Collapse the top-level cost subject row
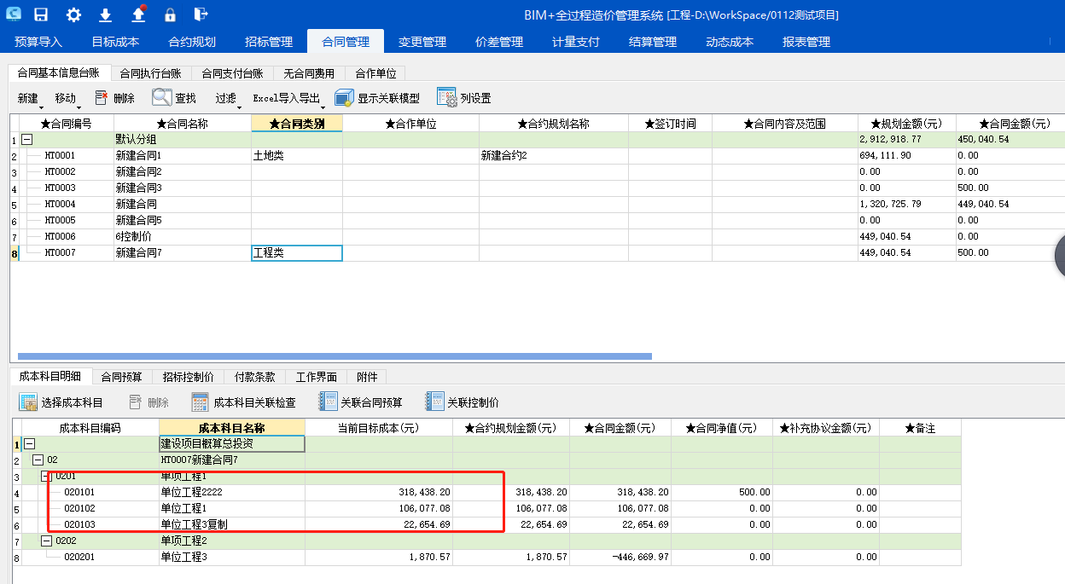 click(30, 444)
